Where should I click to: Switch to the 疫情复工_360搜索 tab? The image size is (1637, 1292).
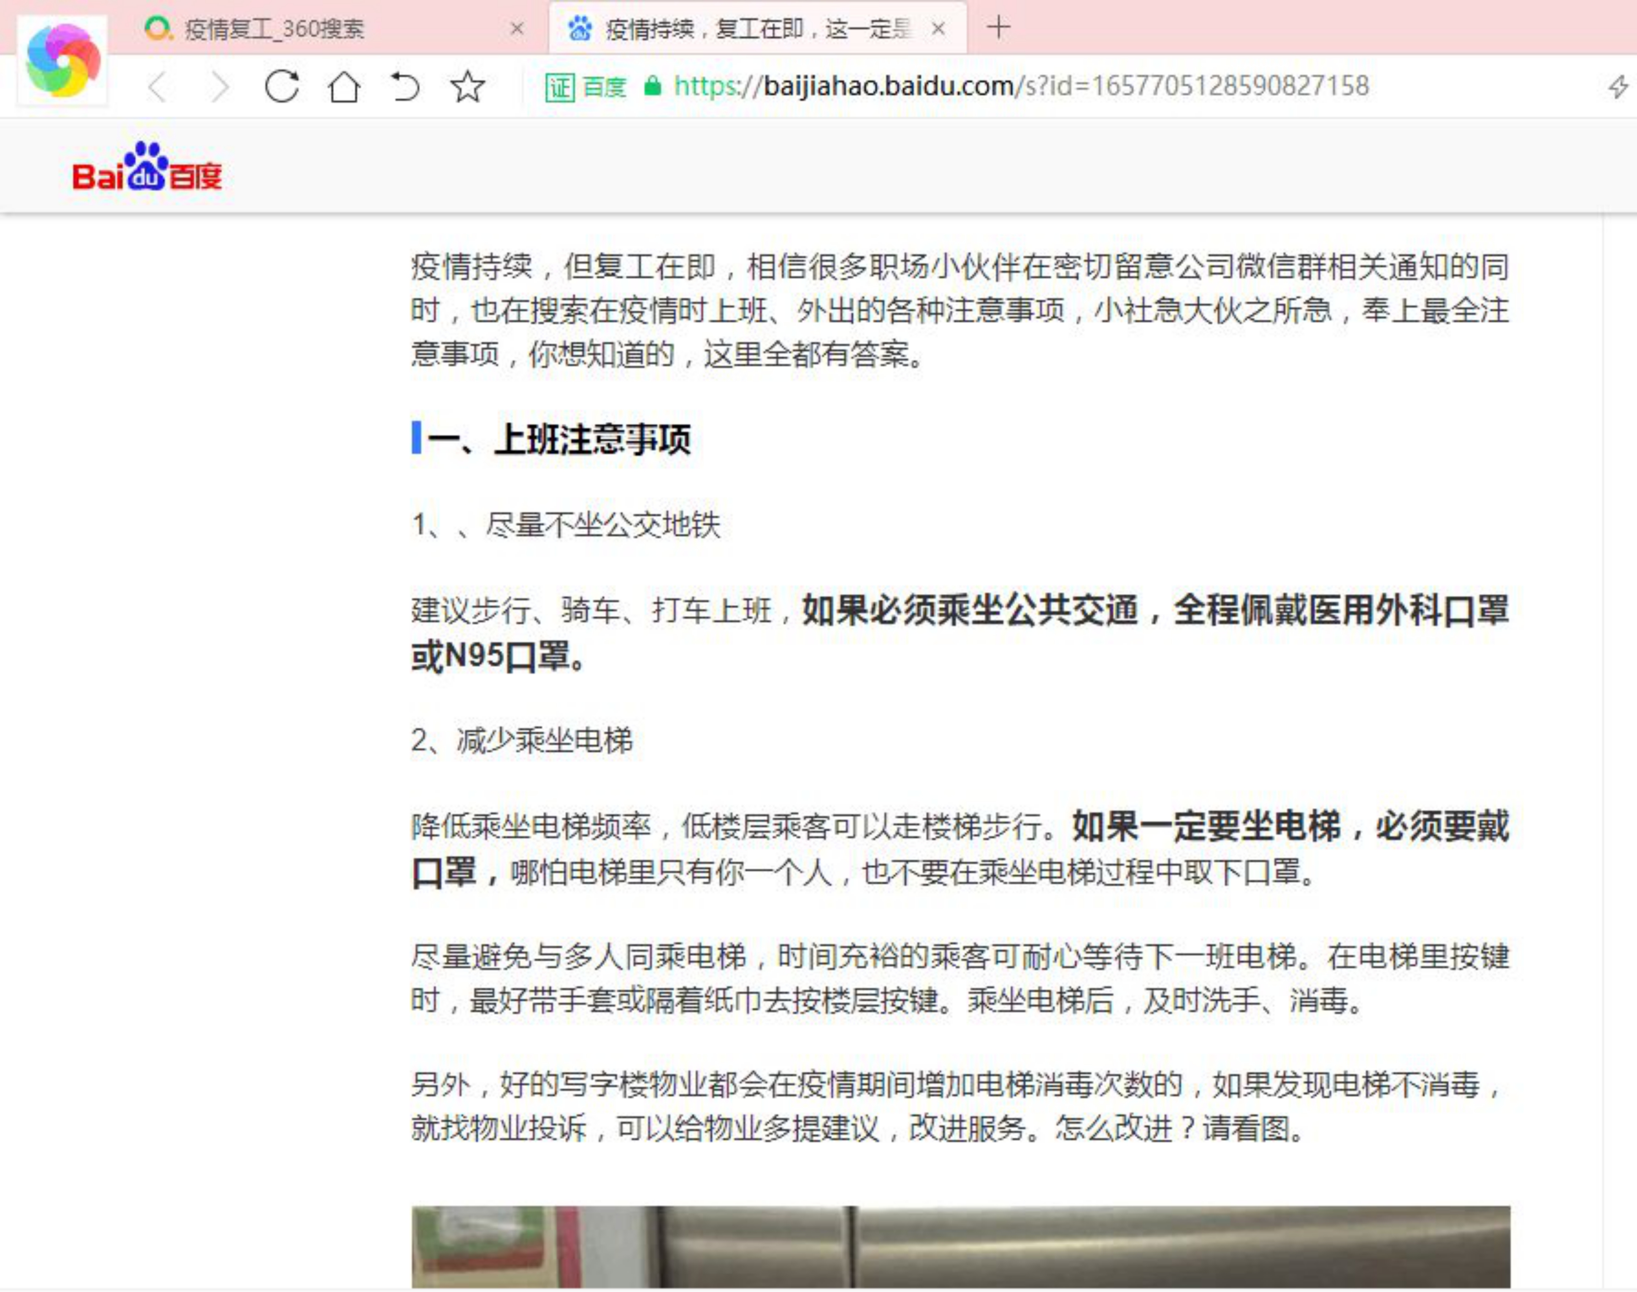click(274, 29)
